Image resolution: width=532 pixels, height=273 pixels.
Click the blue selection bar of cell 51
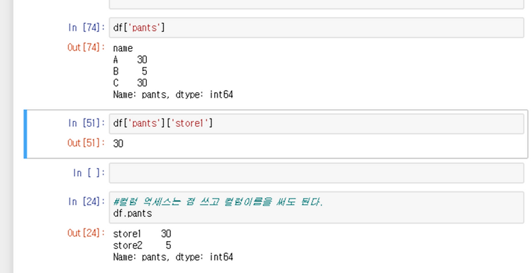25,134
